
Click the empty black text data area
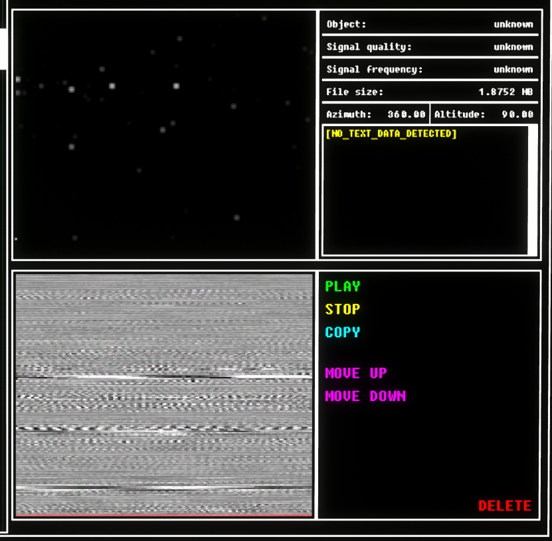pyautogui.click(x=425, y=199)
